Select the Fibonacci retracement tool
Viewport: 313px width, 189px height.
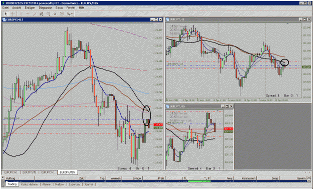point(48,14)
